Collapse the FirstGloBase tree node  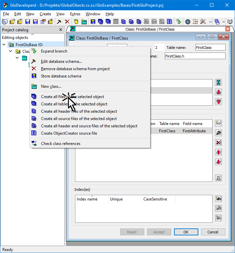[4, 45]
